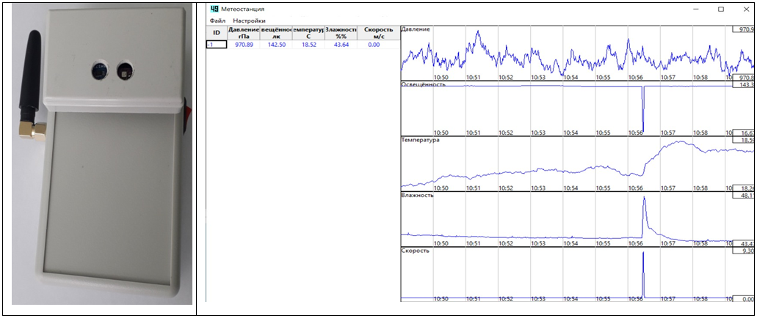
Task: Open the Настройки menu
Action: [249, 21]
